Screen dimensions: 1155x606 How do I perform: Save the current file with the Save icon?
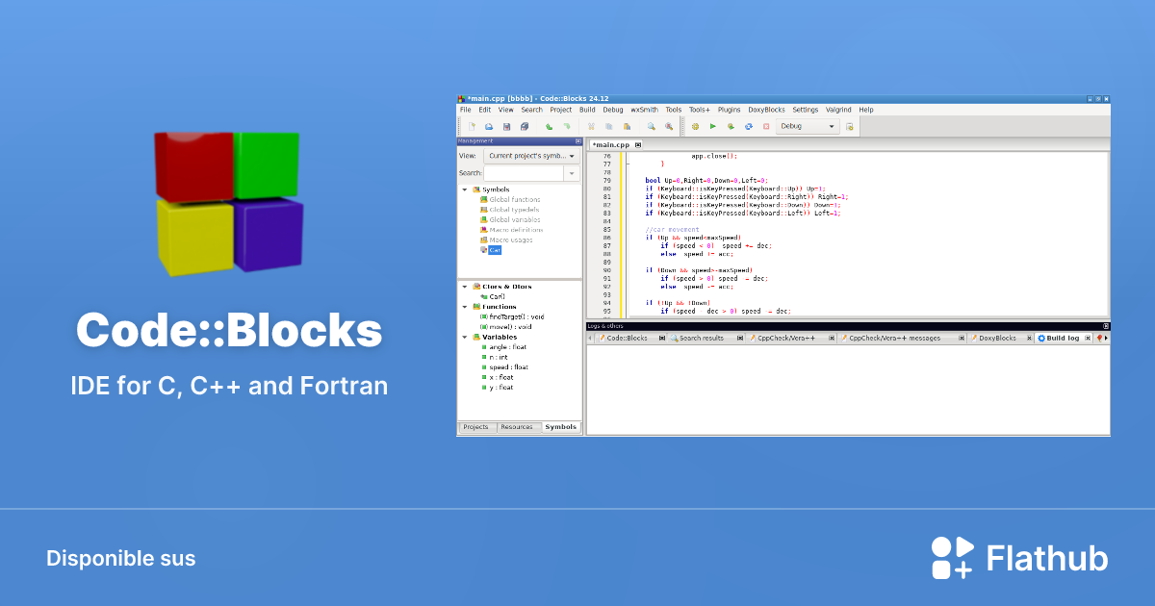pyautogui.click(x=505, y=125)
